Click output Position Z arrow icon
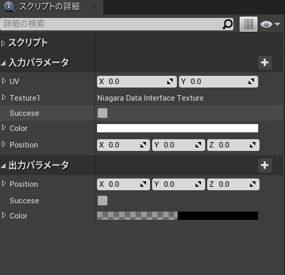This screenshot has height=275, width=285. pyautogui.click(x=253, y=184)
